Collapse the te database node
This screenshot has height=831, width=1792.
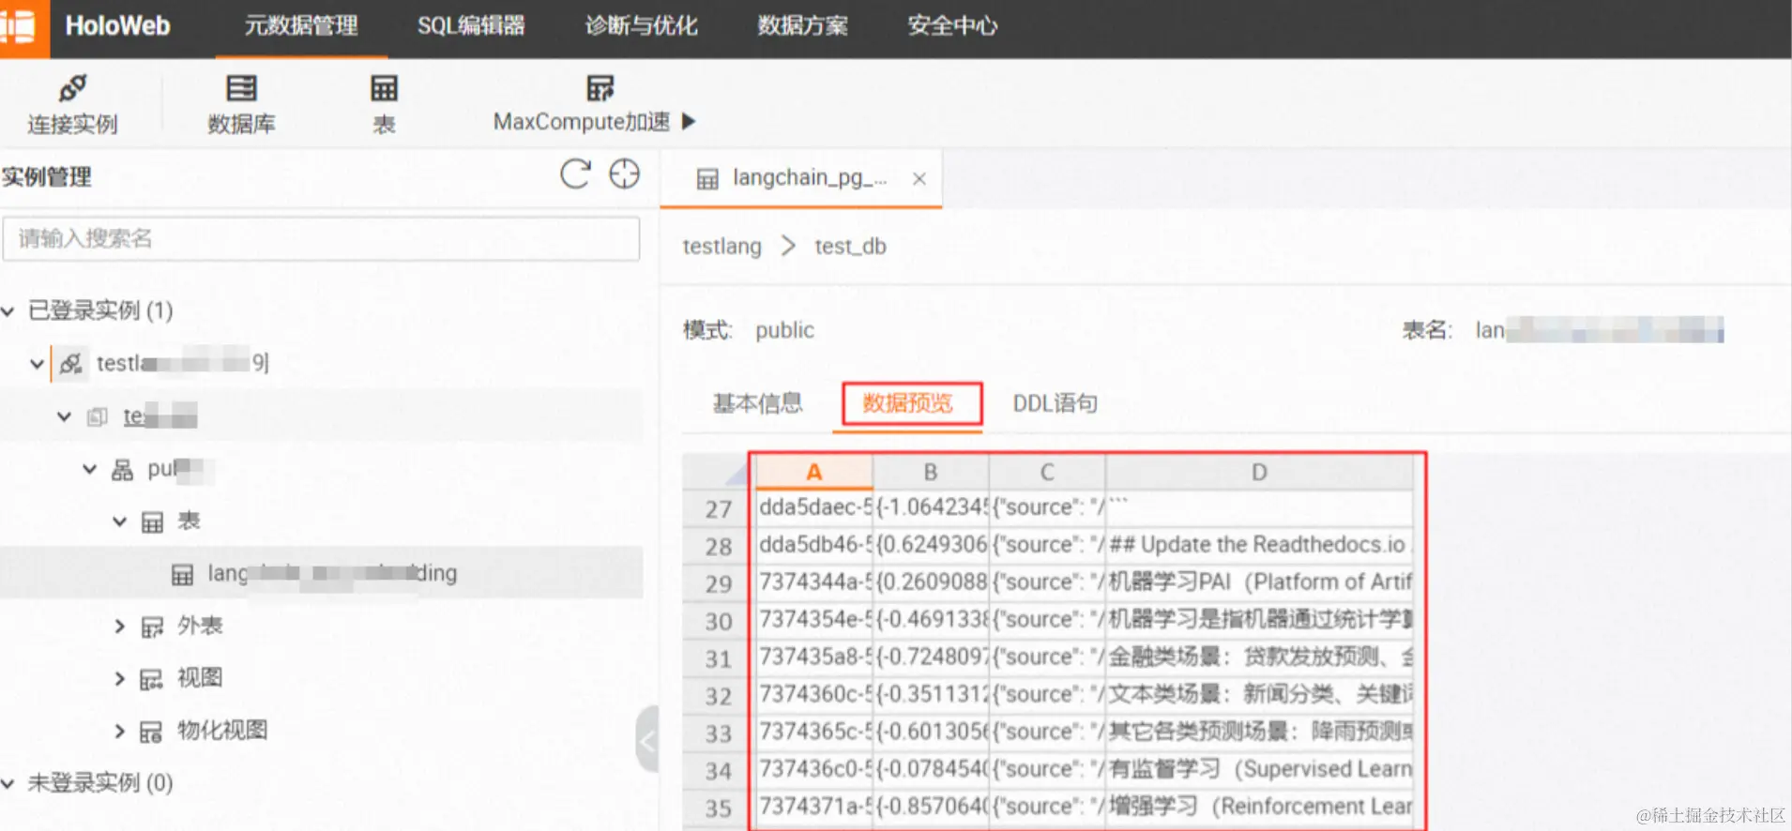(64, 415)
